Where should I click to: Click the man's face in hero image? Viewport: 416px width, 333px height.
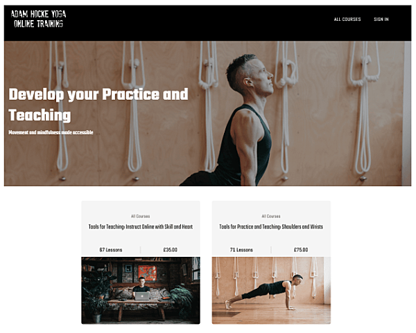(x=260, y=78)
